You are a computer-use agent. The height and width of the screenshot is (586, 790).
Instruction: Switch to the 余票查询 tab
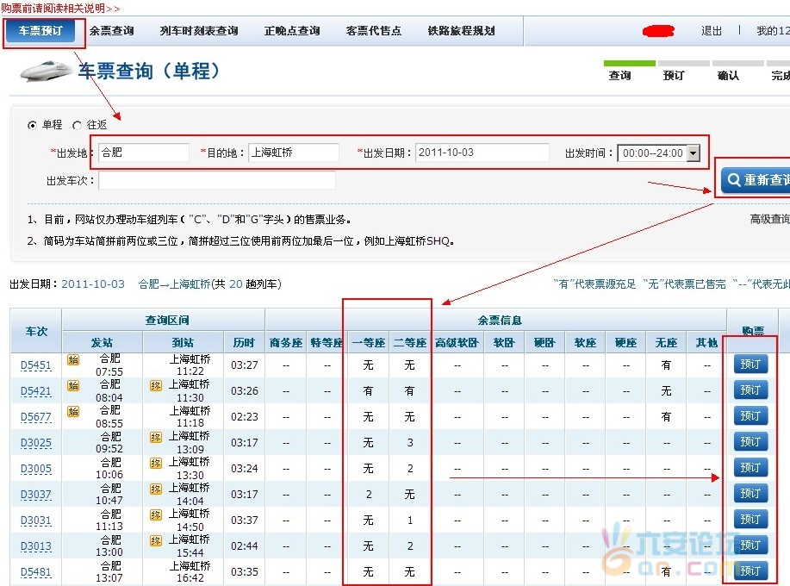pos(111,30)
